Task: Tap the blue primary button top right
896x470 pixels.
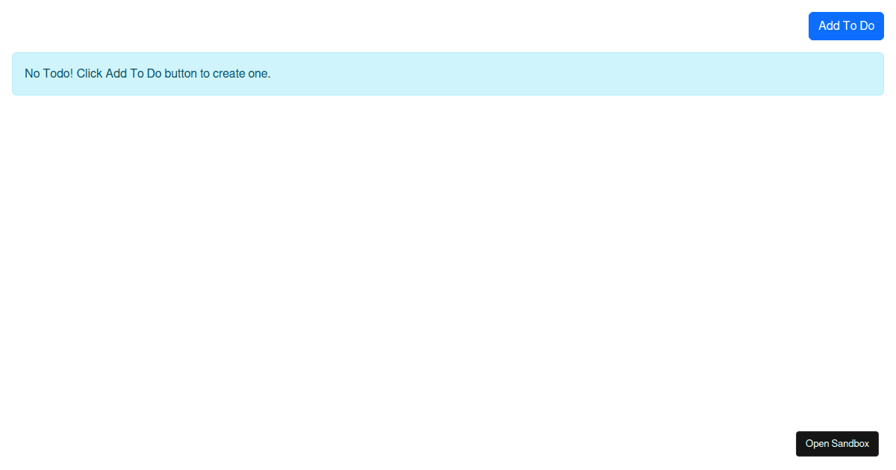Action: 846,26
